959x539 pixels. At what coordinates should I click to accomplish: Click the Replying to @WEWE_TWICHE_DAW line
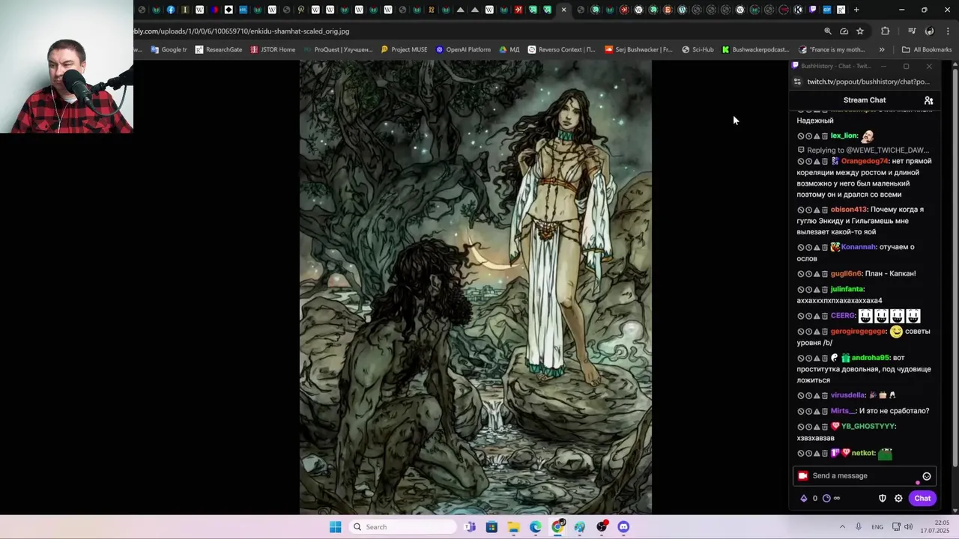click(x=863, y=150)
